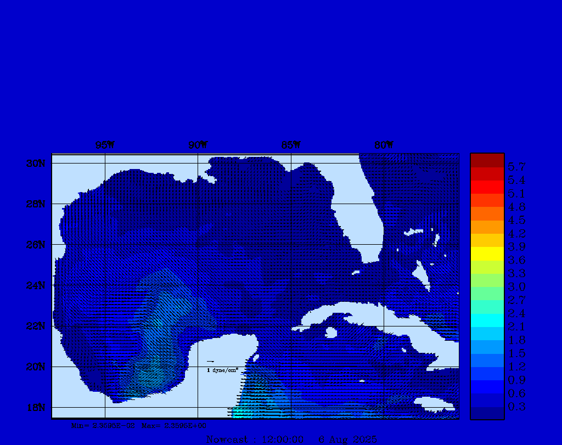Click the 95W longitude label
Screen dimensions: 562x445
tap(105, 145)
